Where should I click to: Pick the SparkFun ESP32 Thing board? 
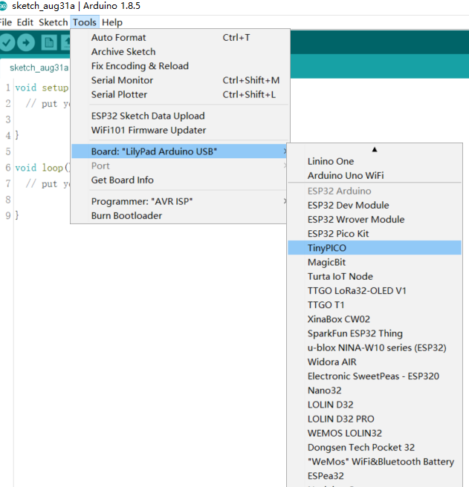tap(375, 333)
